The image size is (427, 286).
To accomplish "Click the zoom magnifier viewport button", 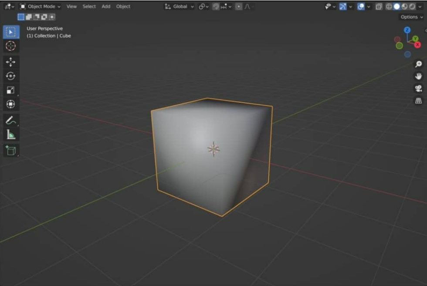I will pyautogui.click(x=418, y=64).
